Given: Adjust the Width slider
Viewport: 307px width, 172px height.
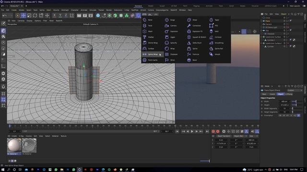Looking at the screenshot, I should coord(296,101).
